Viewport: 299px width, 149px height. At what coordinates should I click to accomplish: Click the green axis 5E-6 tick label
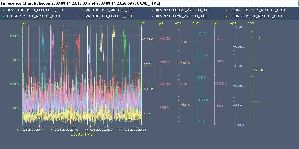tap(16, 108)
